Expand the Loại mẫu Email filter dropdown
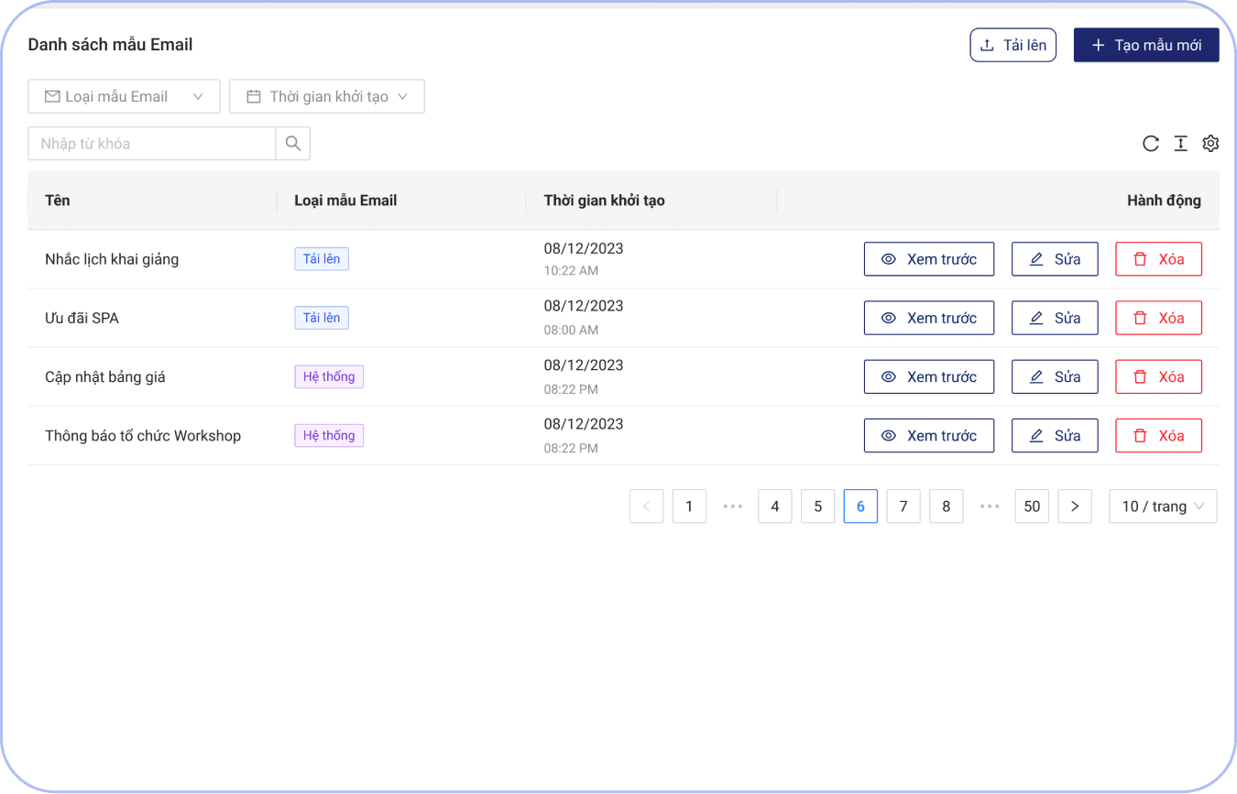Screen dimensions: 1237x794 pos(124,96)
